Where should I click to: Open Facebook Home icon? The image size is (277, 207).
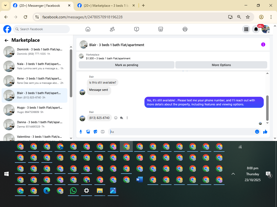[88, 29]
